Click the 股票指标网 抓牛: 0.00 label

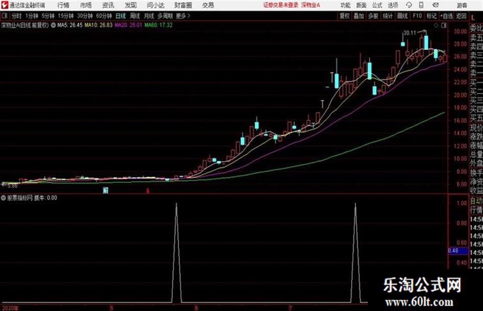coord(32,198)
